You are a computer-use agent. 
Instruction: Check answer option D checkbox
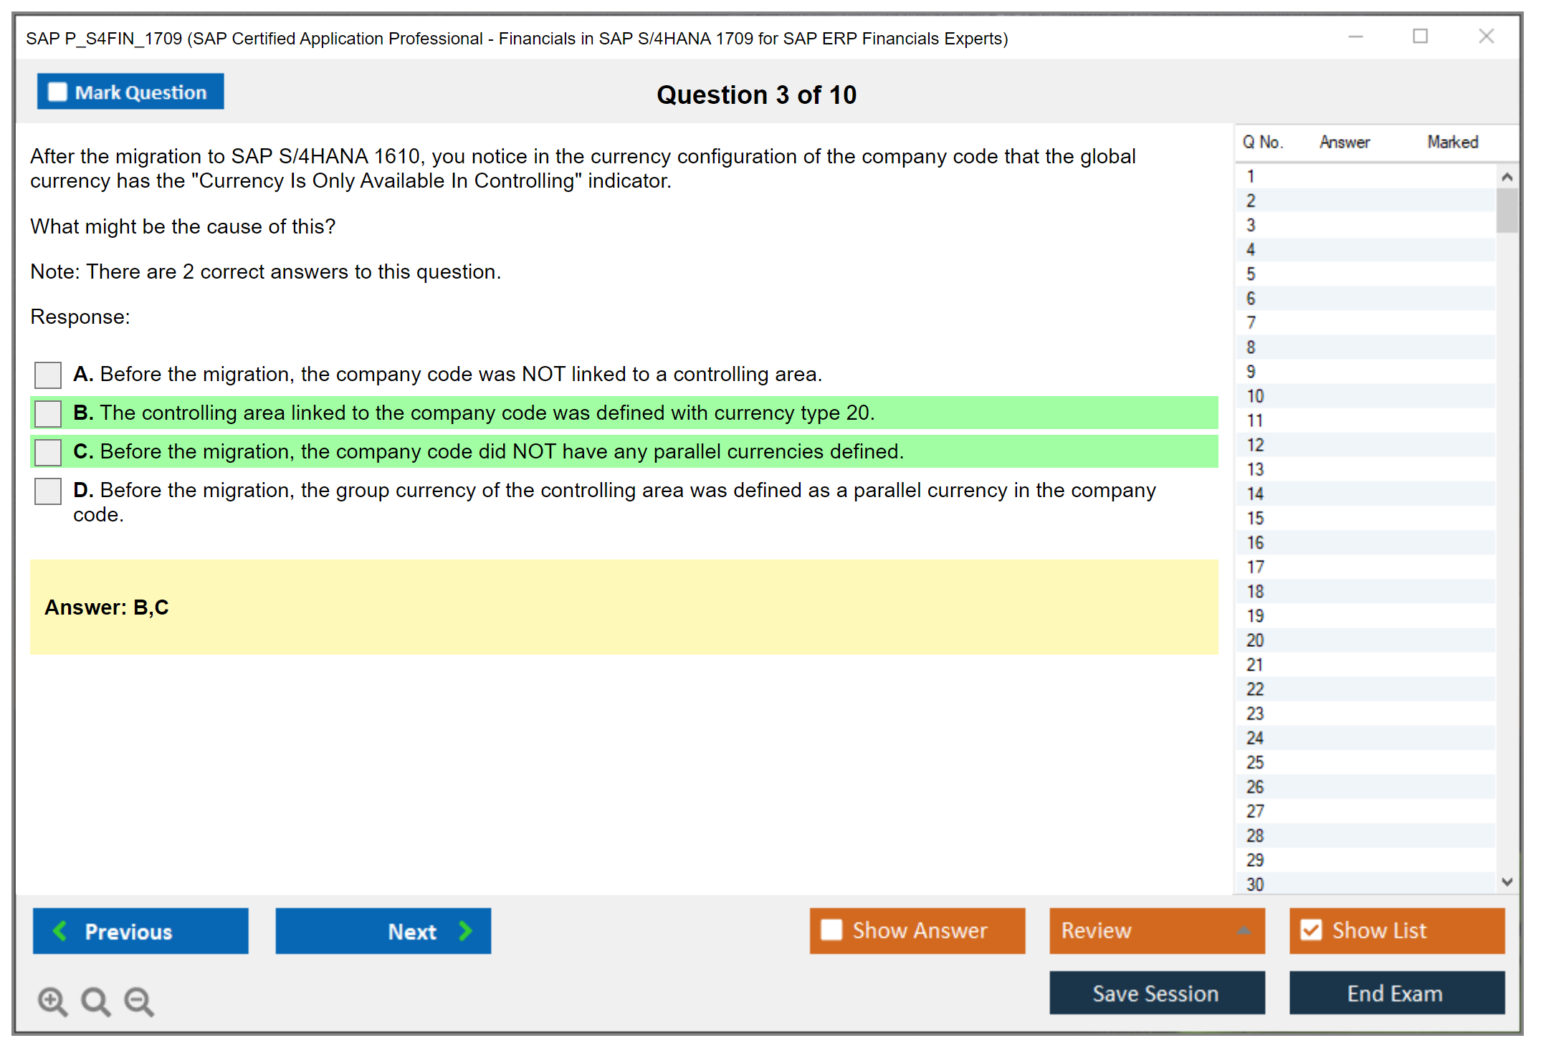(x=48, y=491)
